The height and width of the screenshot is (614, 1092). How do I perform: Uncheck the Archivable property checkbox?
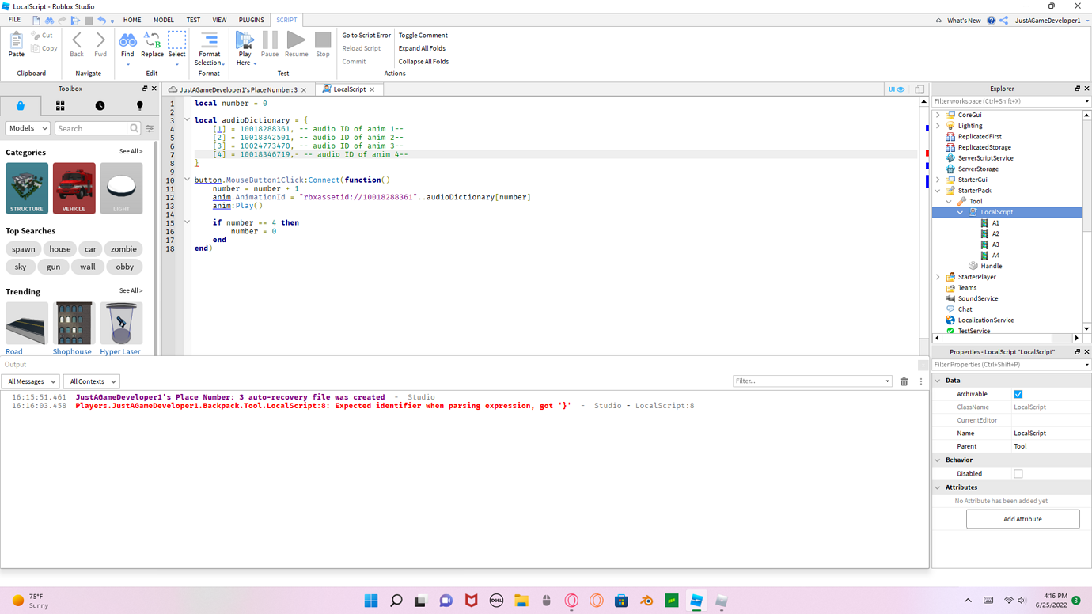click(x=1018, y=393)
